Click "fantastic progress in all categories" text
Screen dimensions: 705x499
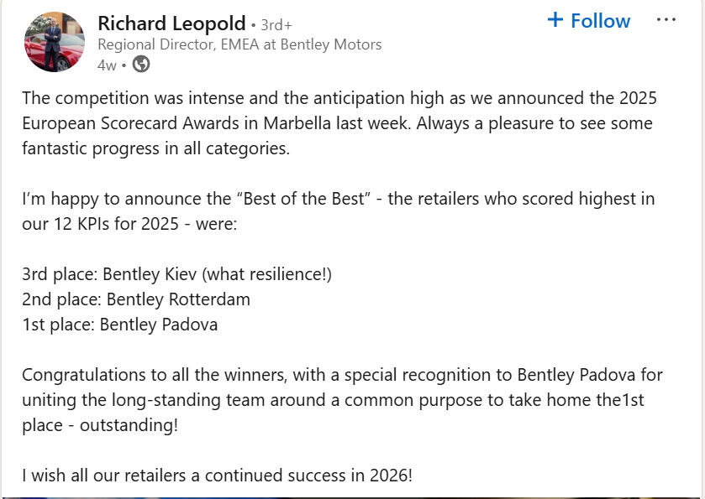point(156,148)
